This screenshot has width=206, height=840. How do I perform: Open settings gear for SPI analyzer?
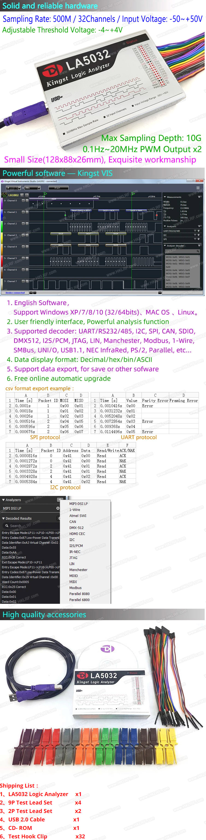[199, 239]
